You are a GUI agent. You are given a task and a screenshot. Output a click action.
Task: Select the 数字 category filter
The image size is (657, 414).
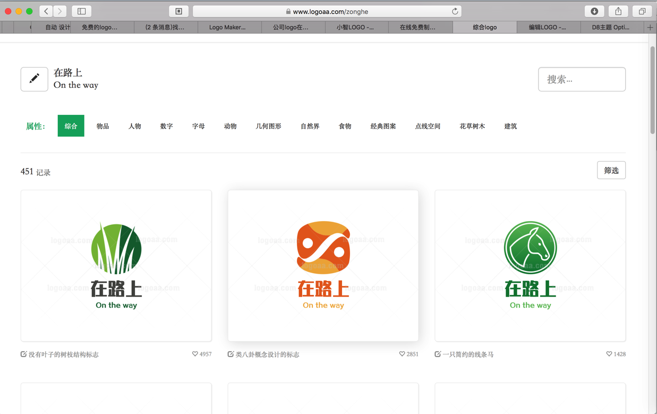click(167, 126)
